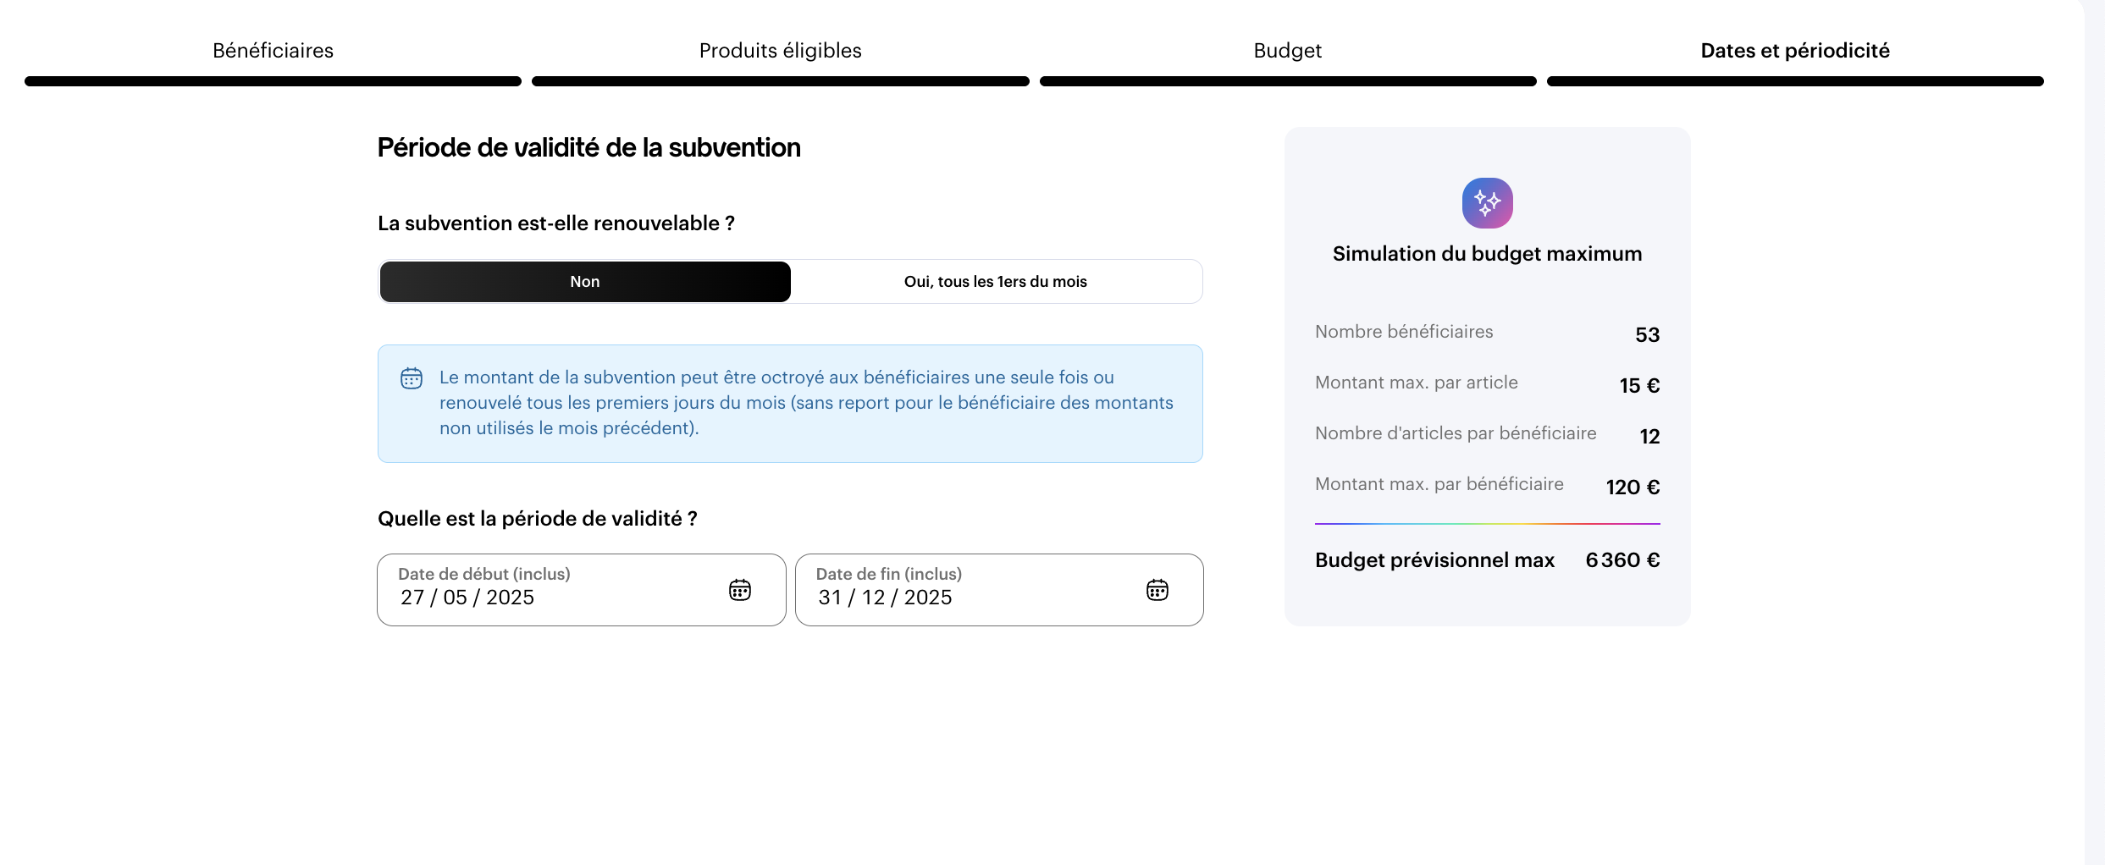The image size is (2105, 865).
Task: Click the articles value '12'
Action: point(1650,437)
